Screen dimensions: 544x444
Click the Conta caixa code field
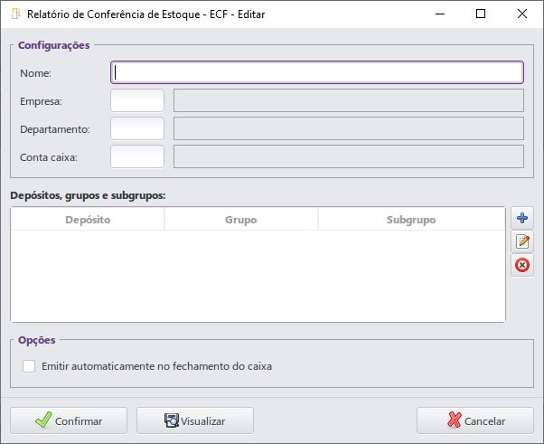point(137,156)
